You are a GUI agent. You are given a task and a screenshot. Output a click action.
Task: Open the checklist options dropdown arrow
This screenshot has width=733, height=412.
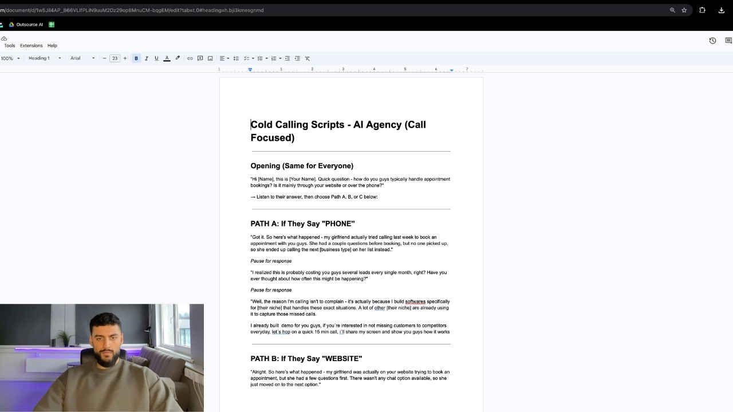[253, 58]
